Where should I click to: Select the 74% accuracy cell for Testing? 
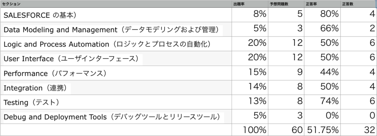click(x=323, y=102)
